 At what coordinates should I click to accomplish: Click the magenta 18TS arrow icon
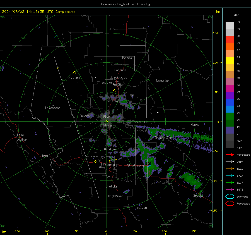tap(230, 190)
